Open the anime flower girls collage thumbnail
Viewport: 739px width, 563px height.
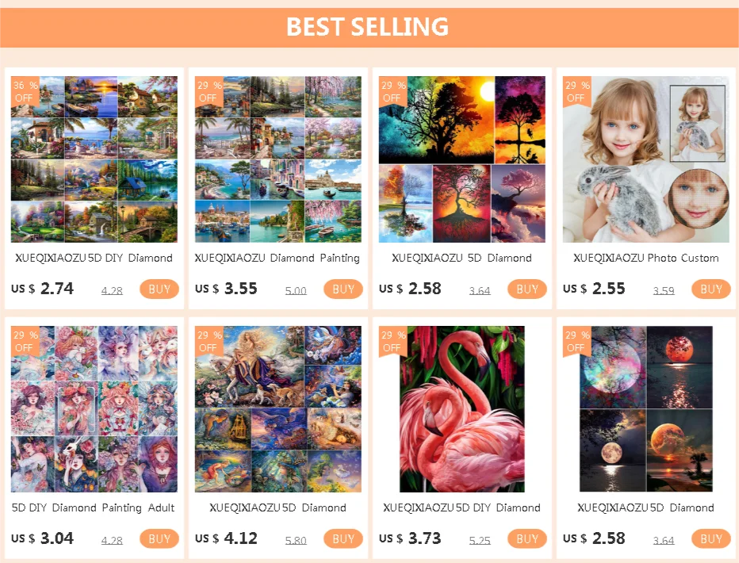(94, 409)
